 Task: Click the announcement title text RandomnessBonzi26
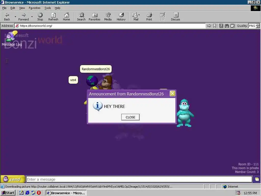click(145, 94)
